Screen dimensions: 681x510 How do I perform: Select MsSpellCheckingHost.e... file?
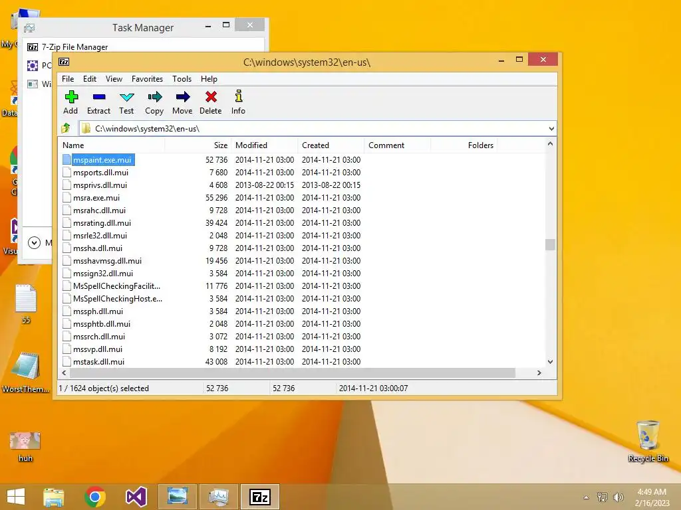(x=118, y=298)
